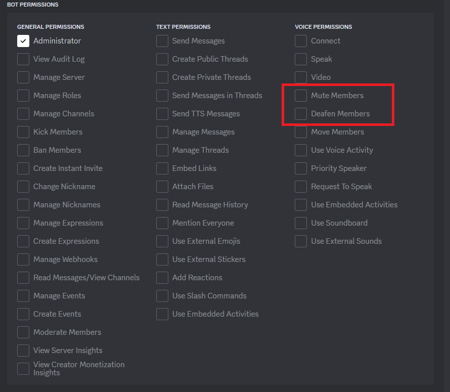The height and width of the screenshot is (392, 450).
Task: Enable the Send Messages in Threads checkbox
Action: click(x=162, y=95)
